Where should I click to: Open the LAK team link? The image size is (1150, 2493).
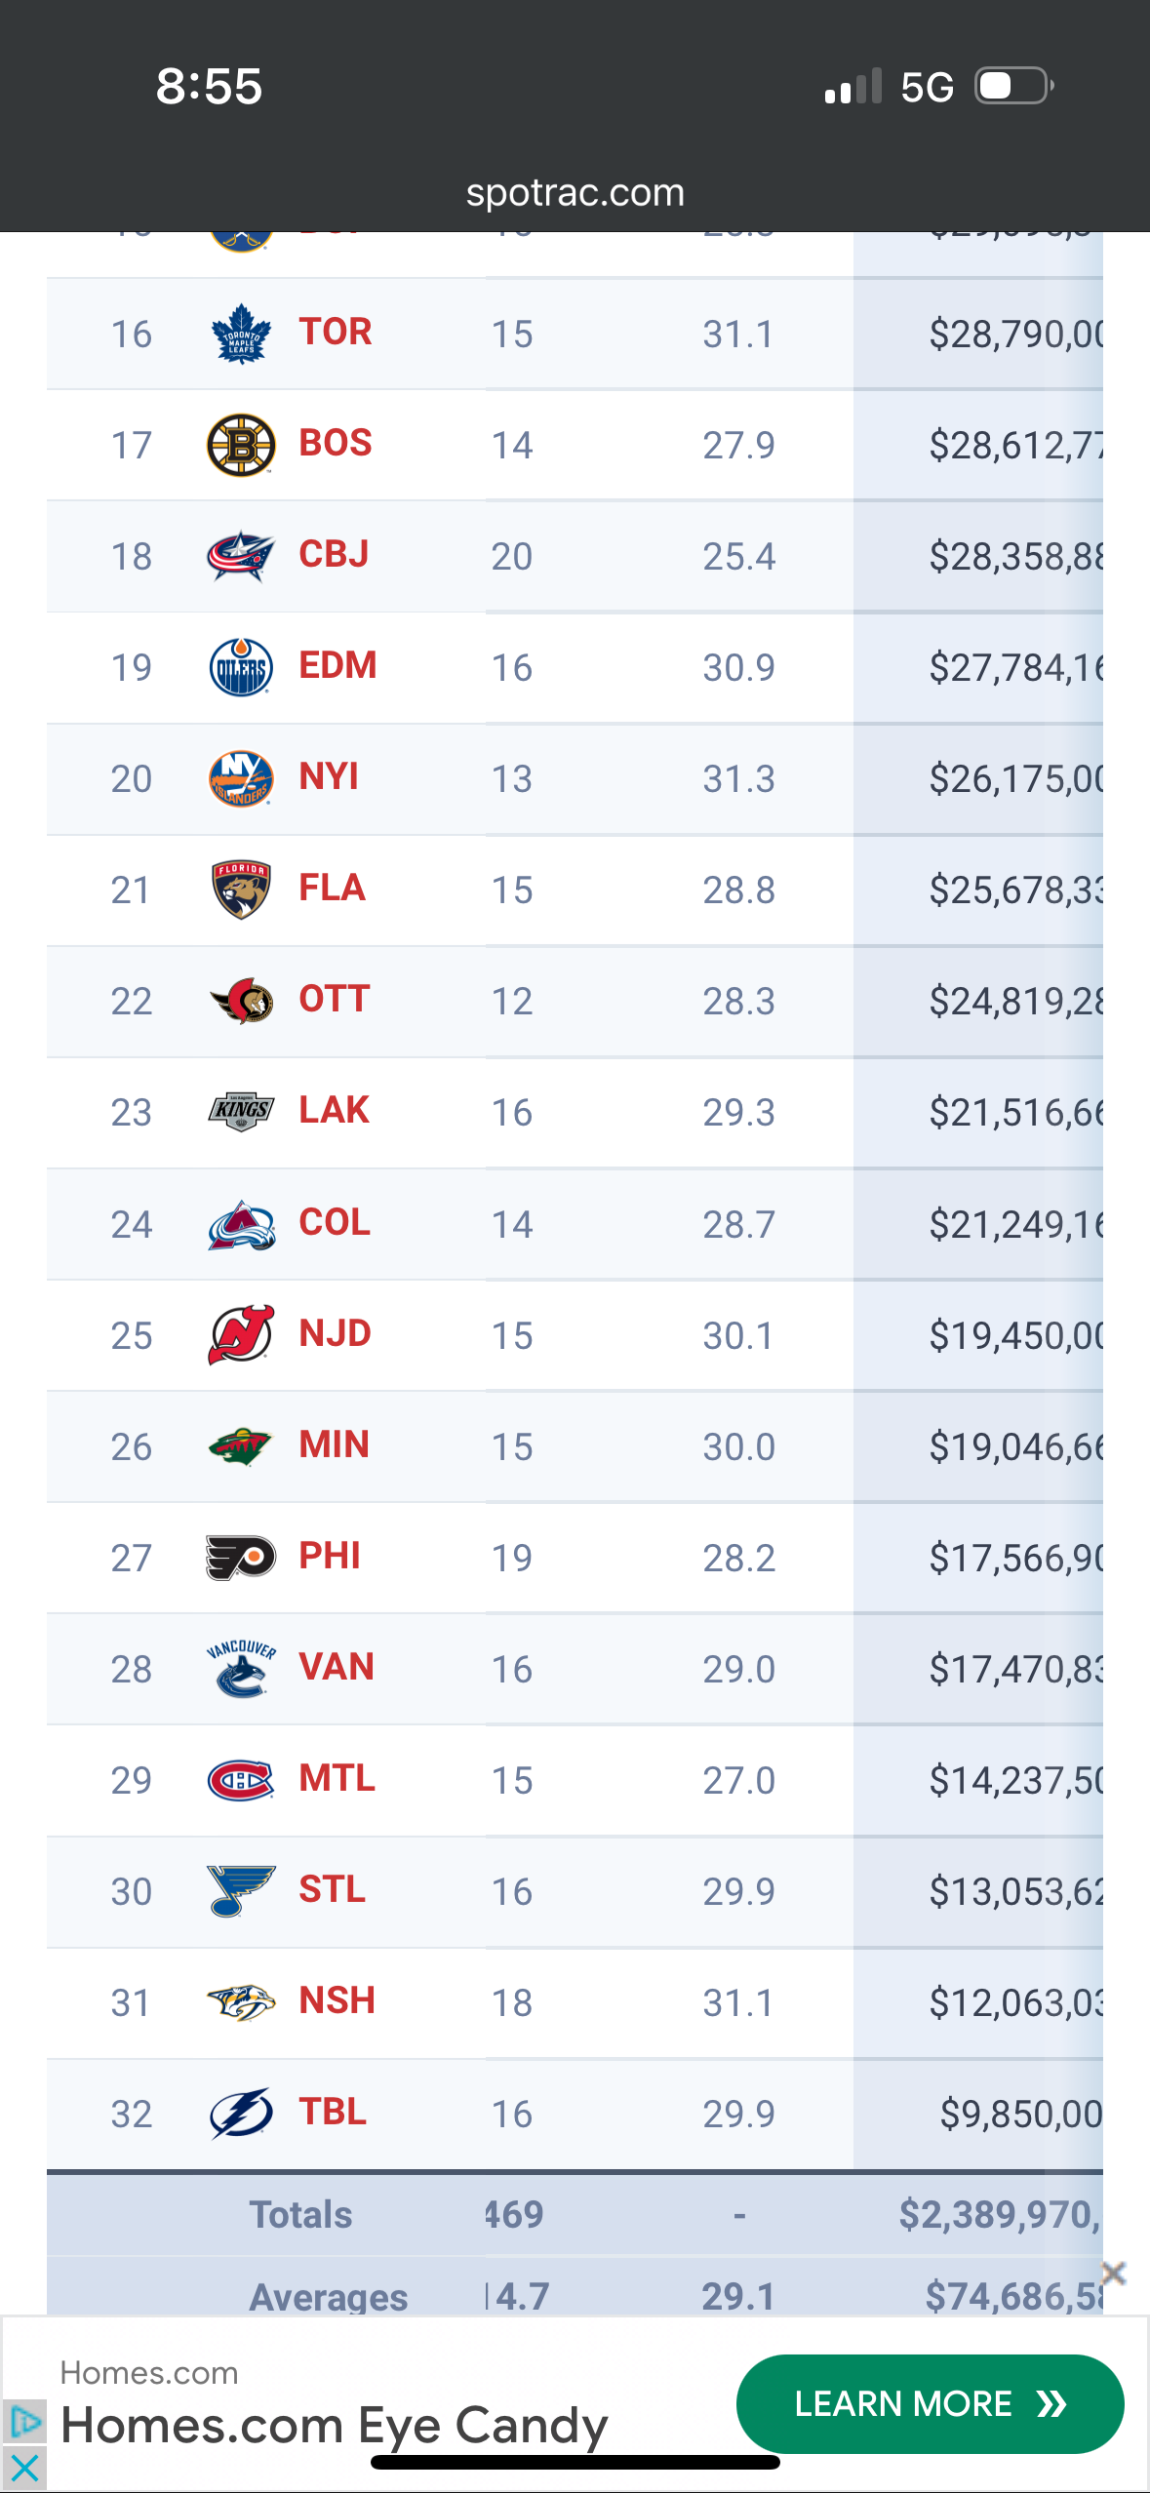coord(334,1110)
